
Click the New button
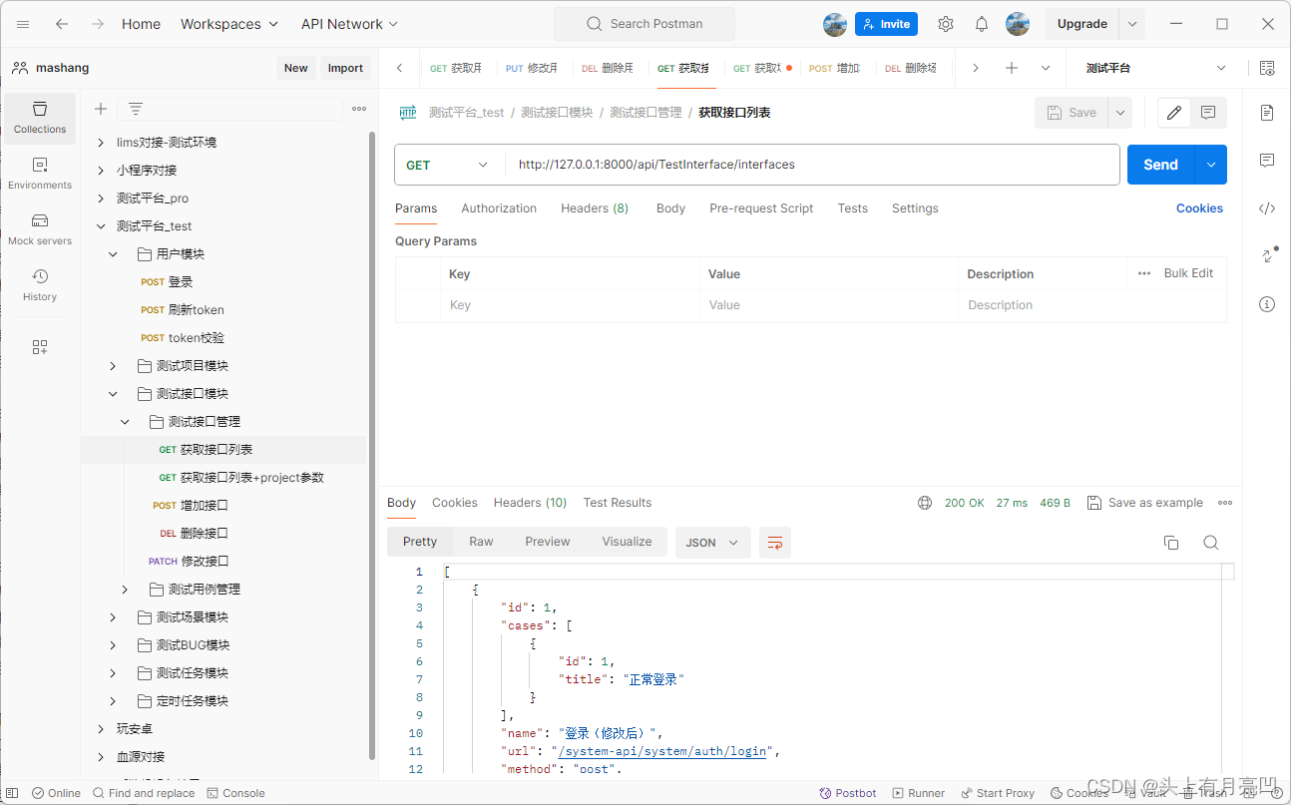point(296,68)
